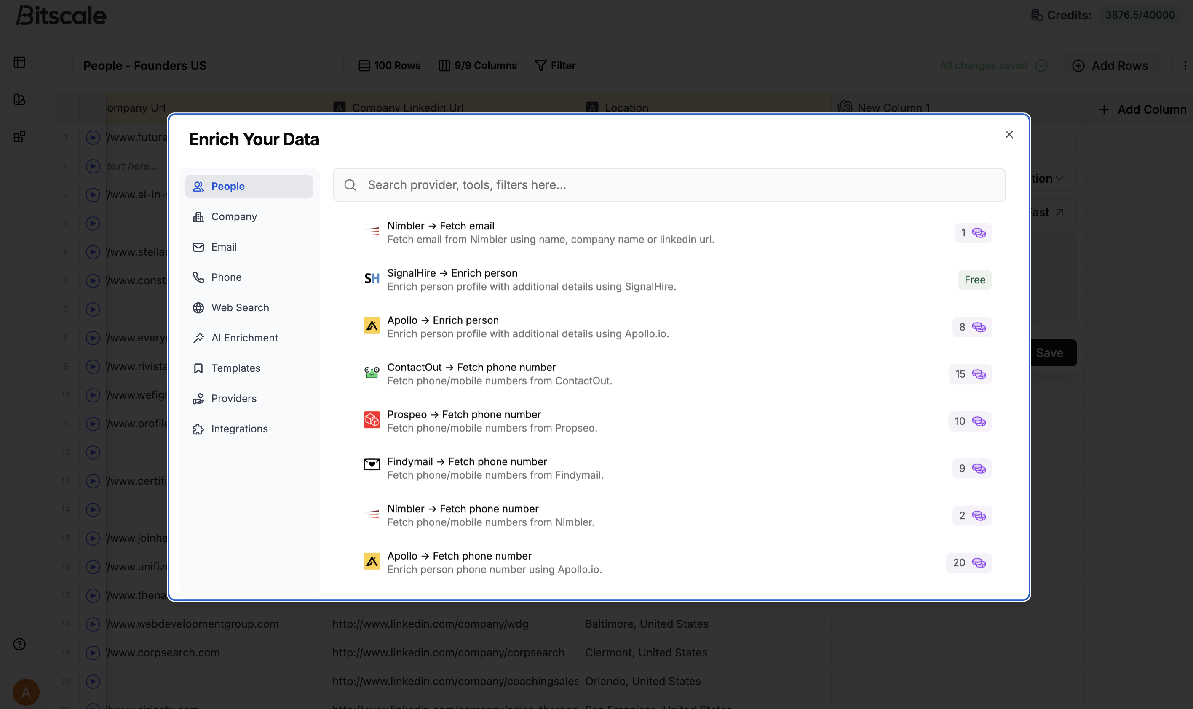
Task: Click the 20 credits badge for Apollo phone
Action: 969,563
